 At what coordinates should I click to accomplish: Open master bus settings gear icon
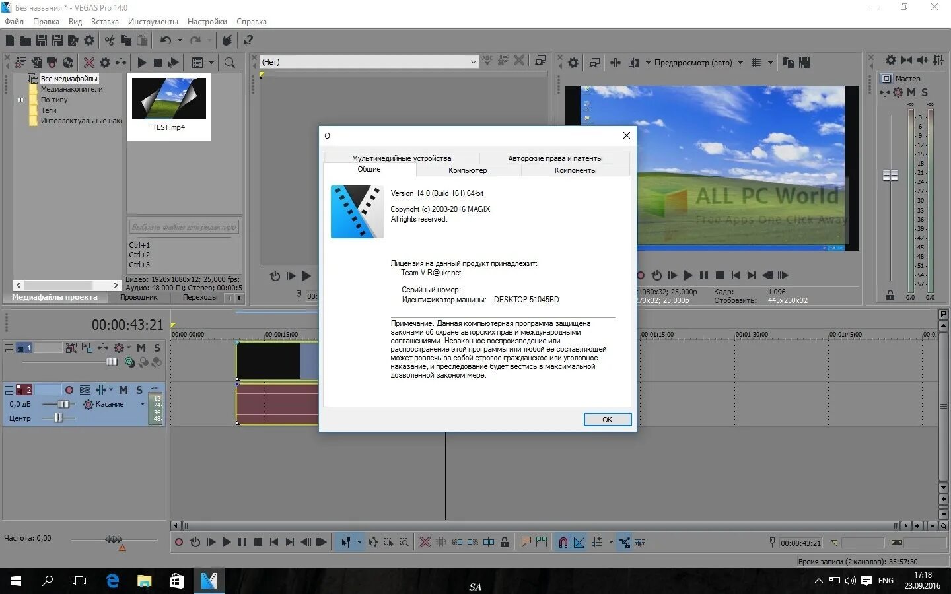tap(891, 60)
